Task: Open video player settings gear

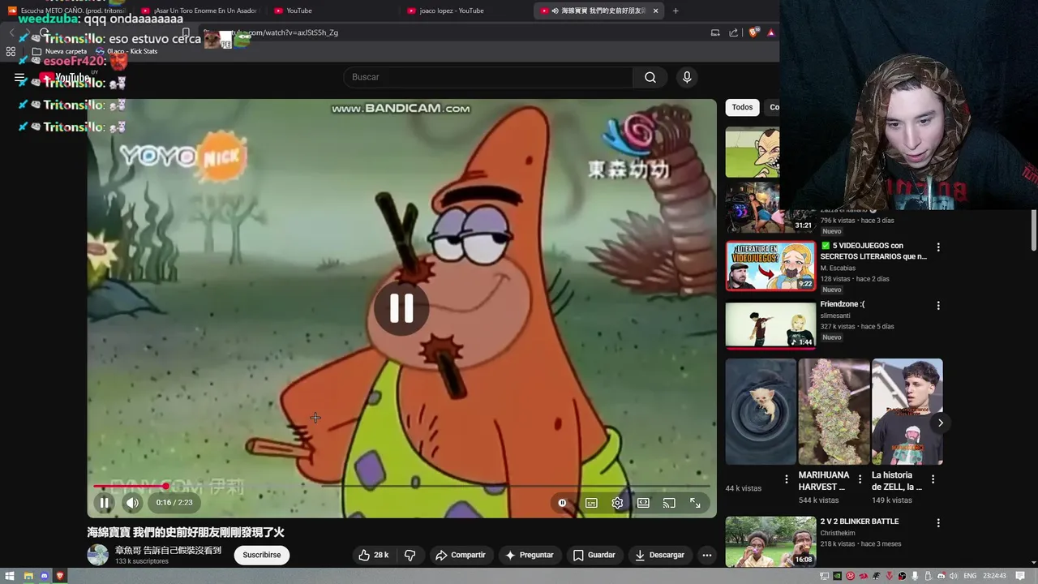Action: point(617,503)
